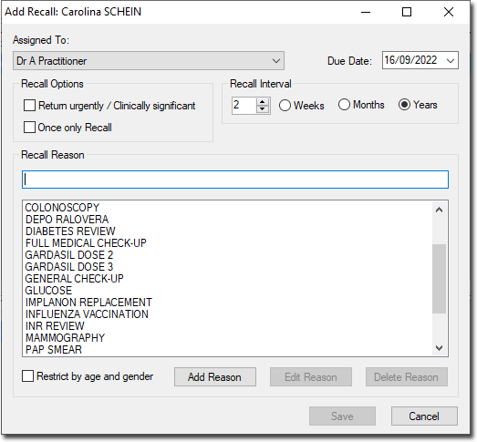This screenshot has height=442, width=477.
Task: Choose INFLUENZA VACCINATION recall reason
Action: coord(87,314)
